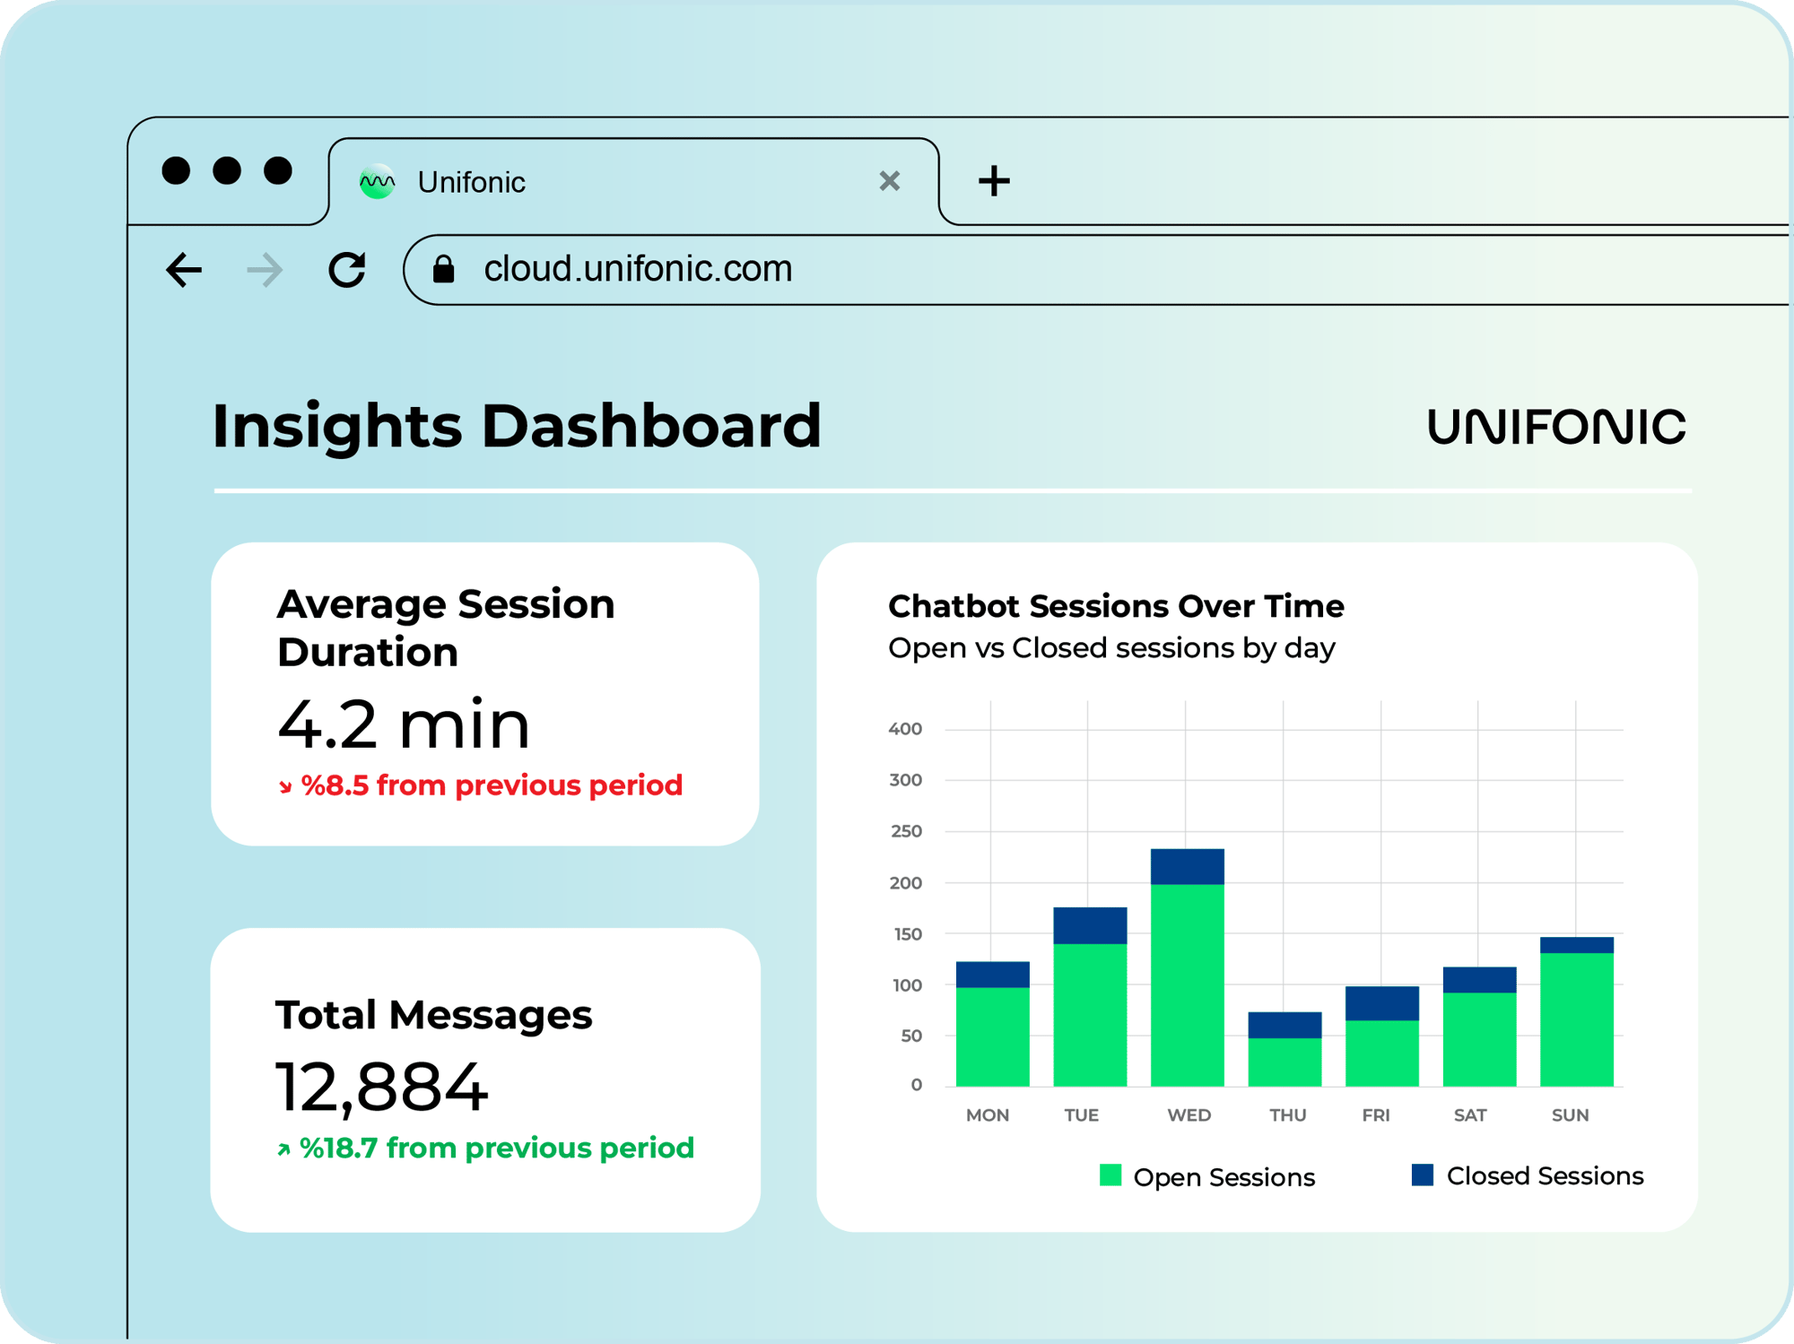
Task: Click the %8.5 from previous period text
Action: pos(492,785)
